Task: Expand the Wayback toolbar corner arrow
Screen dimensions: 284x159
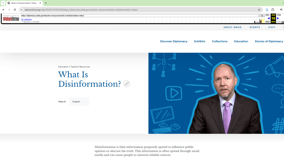Action: point(283,22)
